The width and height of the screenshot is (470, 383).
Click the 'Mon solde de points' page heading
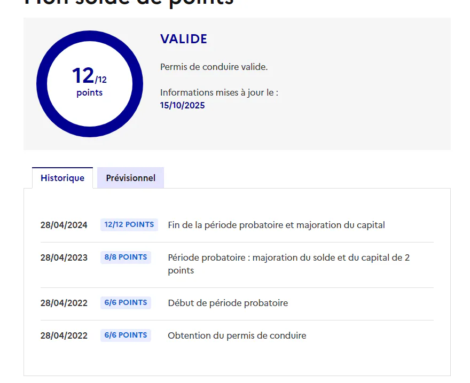tap(129, 2)
